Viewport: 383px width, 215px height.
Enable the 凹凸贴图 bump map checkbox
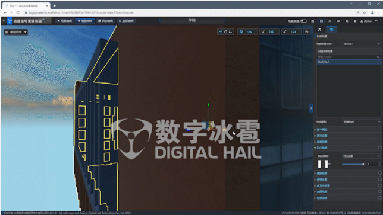click(380, 147)
